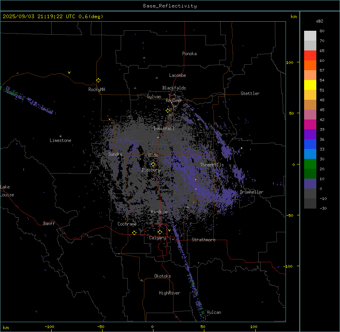
Task: Select the red 60-65 dBZ legend swatch
Action: click(x=310, y=56)
